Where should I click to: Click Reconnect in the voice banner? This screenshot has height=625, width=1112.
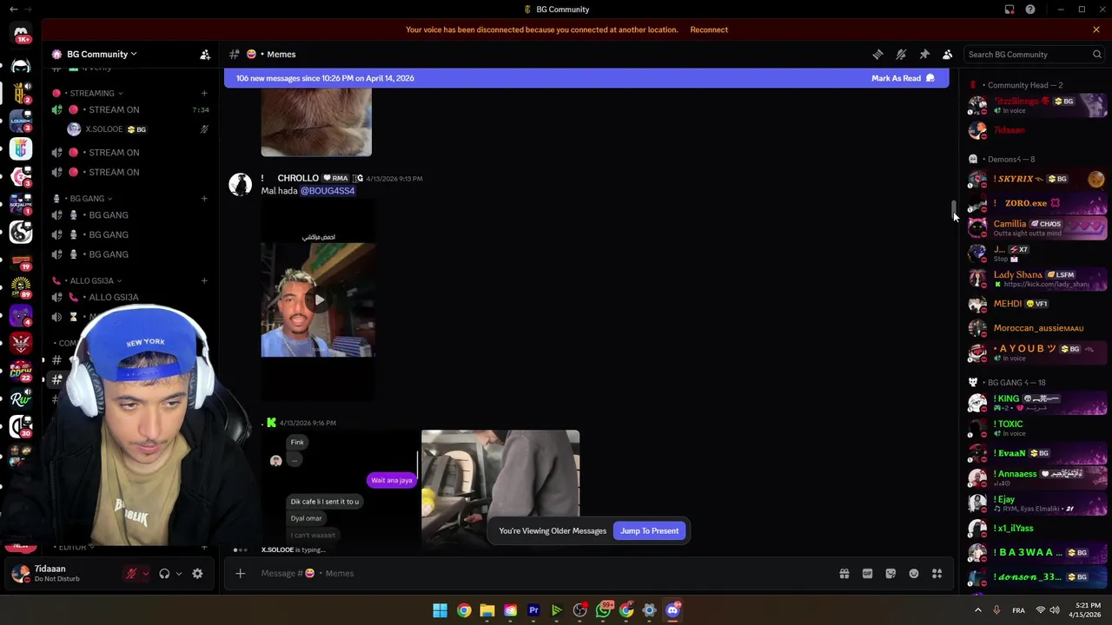709,30
